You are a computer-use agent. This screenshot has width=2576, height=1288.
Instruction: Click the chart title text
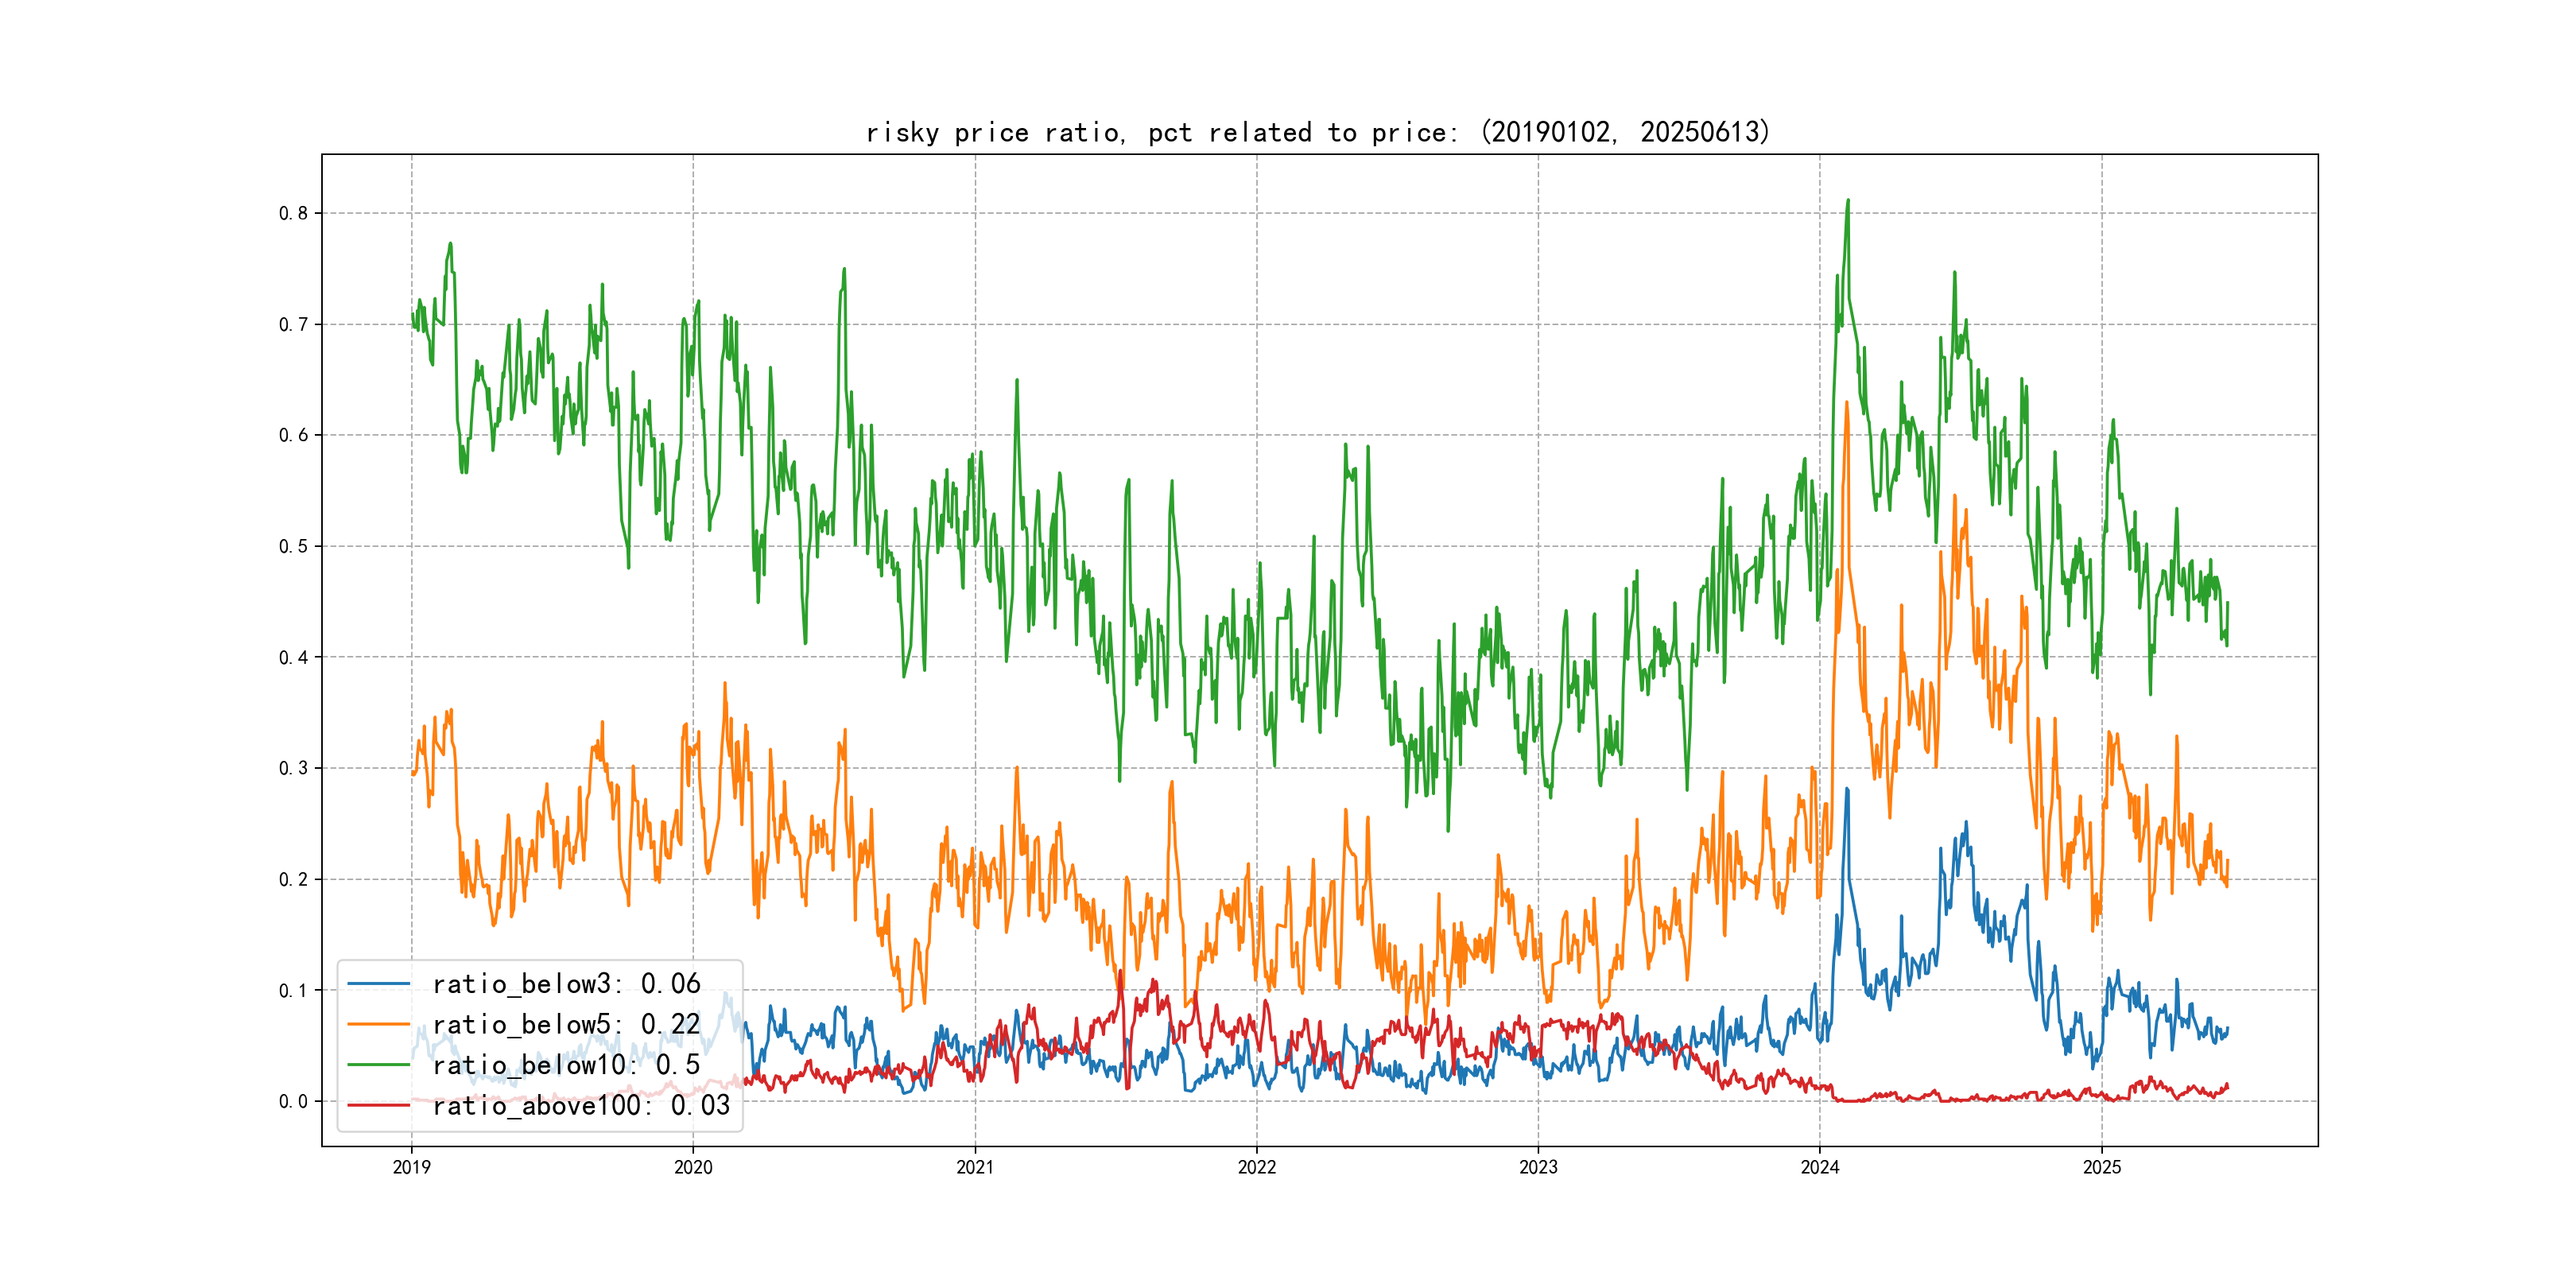point(1317,132)
